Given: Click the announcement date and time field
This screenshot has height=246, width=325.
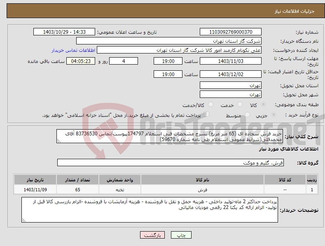Looking at the screenshot, I should pos(64,32).
